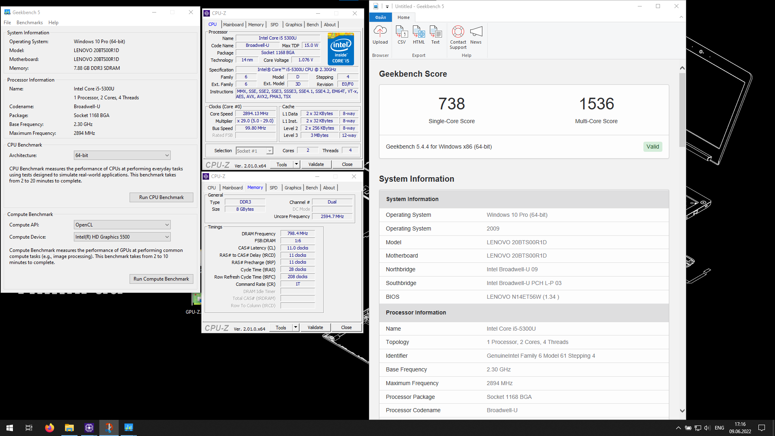Click Run CPU Benchmark button
Image resolution: width=775 pixels, height=436 pixels.
pyautogui.click(x=161, y=197)
